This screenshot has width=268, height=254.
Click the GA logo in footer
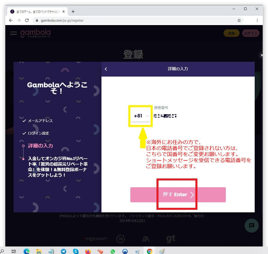click(145, 239)
